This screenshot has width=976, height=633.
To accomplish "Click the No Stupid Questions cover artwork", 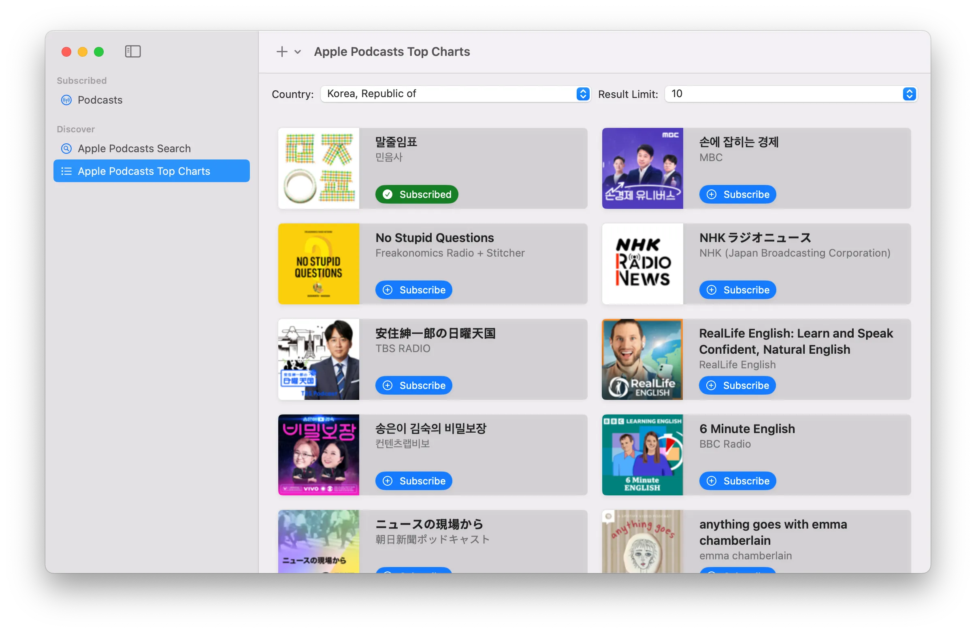I will (319, 264).
